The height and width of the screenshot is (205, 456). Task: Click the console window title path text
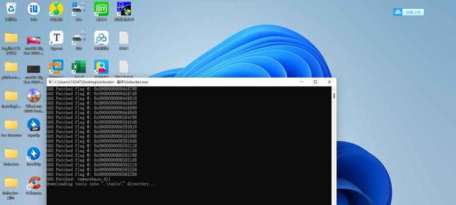101,82
